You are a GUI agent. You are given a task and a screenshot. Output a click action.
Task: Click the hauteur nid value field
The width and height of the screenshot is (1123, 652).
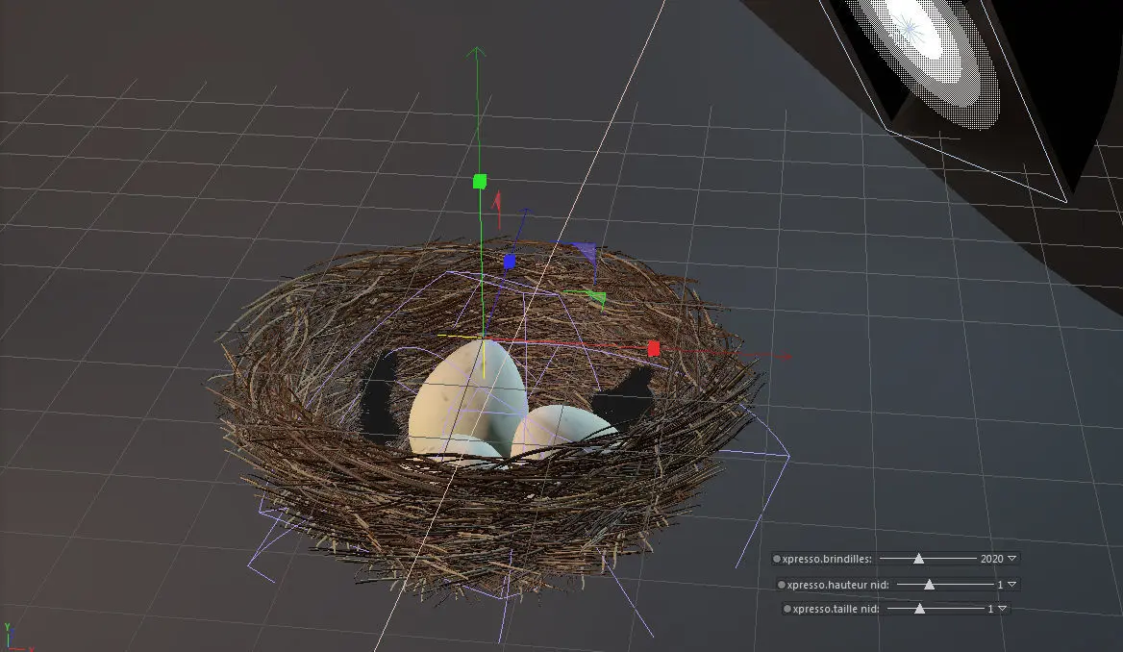(x=1000, y=585)
